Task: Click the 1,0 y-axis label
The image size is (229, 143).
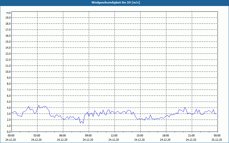Action: [9, 126]
